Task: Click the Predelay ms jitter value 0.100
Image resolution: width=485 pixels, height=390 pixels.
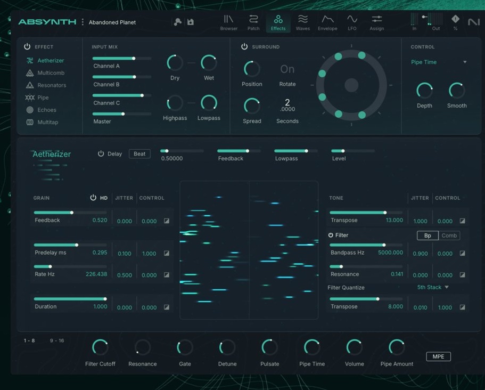Action: pyautogui.click(x=125, y=254)
